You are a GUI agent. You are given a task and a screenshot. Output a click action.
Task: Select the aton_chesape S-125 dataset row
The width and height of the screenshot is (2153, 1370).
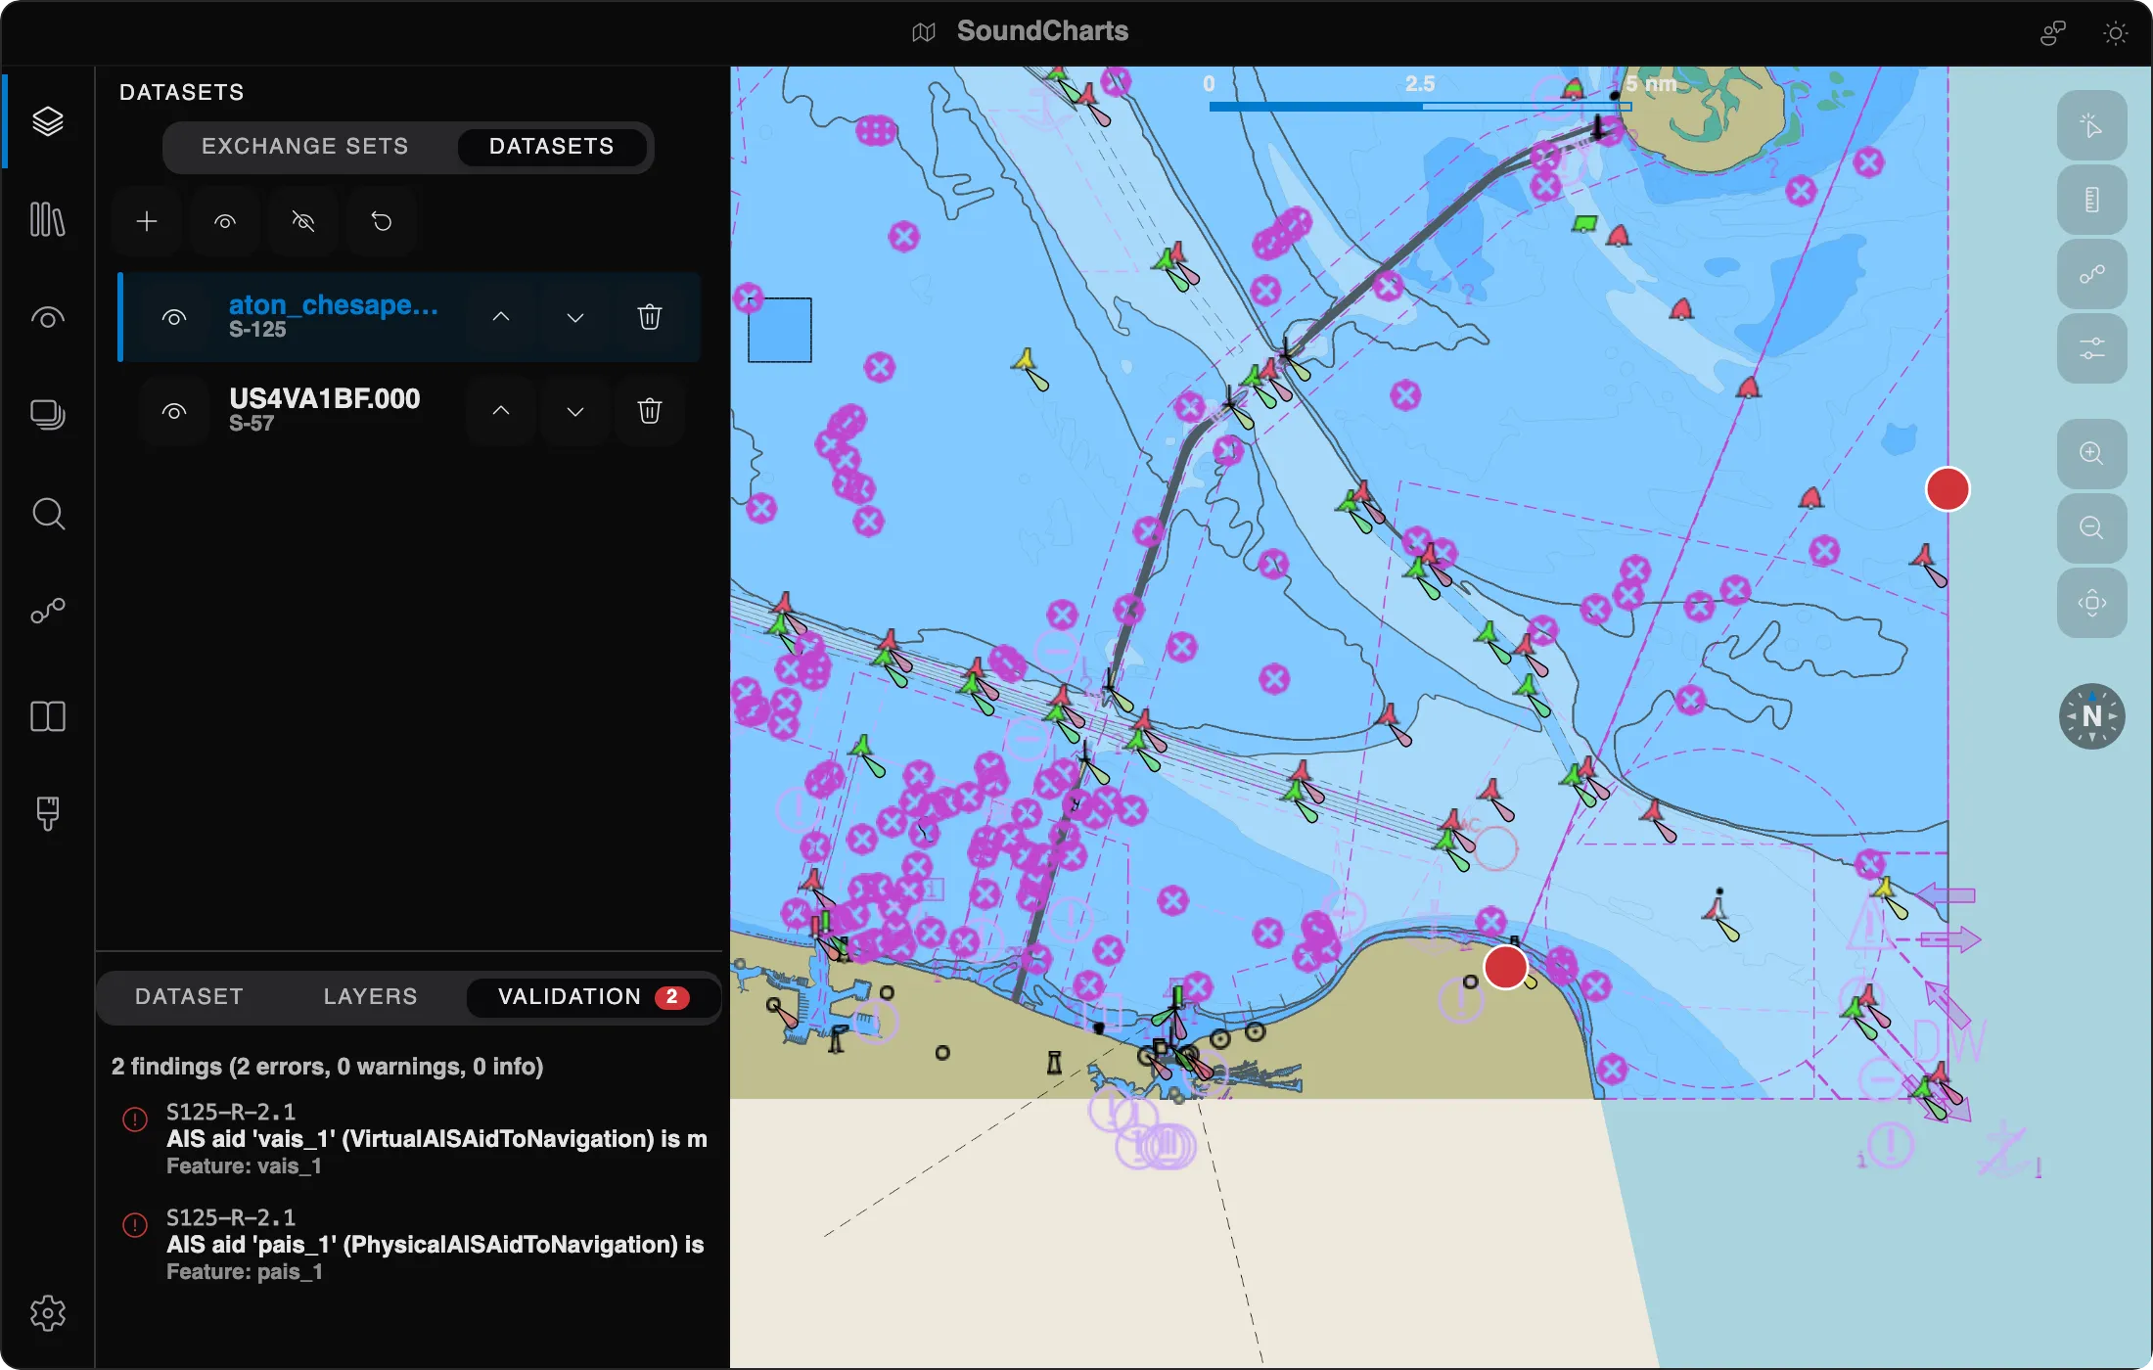coord(409,317)
